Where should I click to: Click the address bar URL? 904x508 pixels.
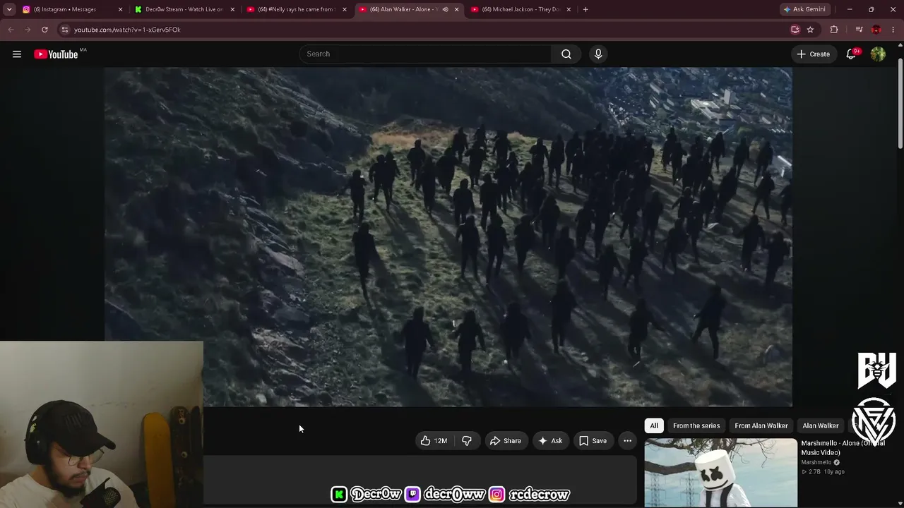tap(127, 30)
